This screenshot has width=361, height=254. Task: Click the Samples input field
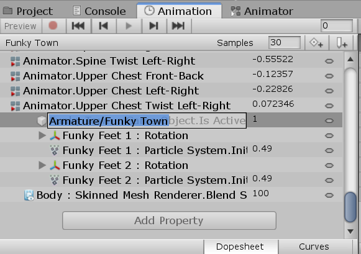pos(285,42)
